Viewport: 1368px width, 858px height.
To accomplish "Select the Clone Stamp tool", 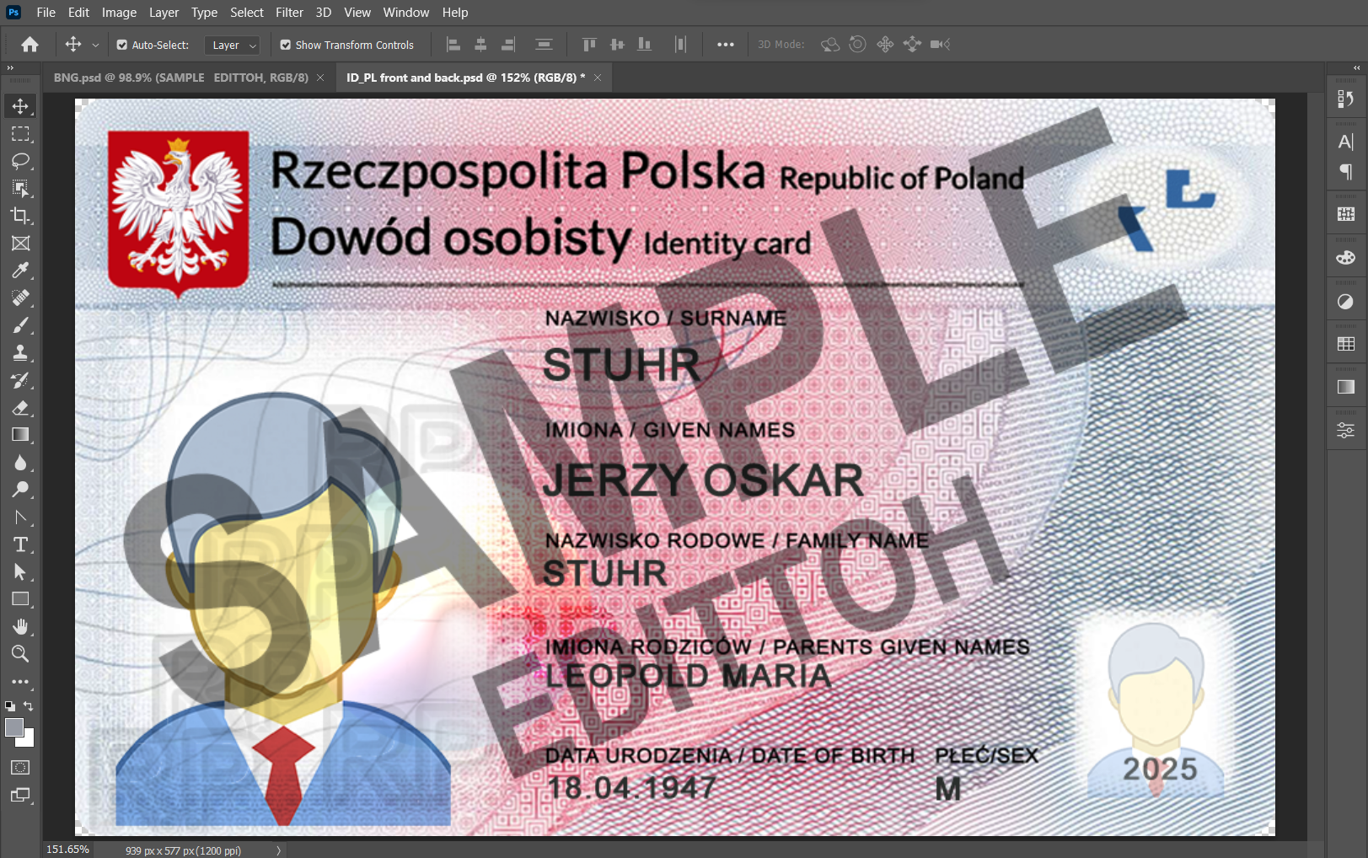I will 20,352.
